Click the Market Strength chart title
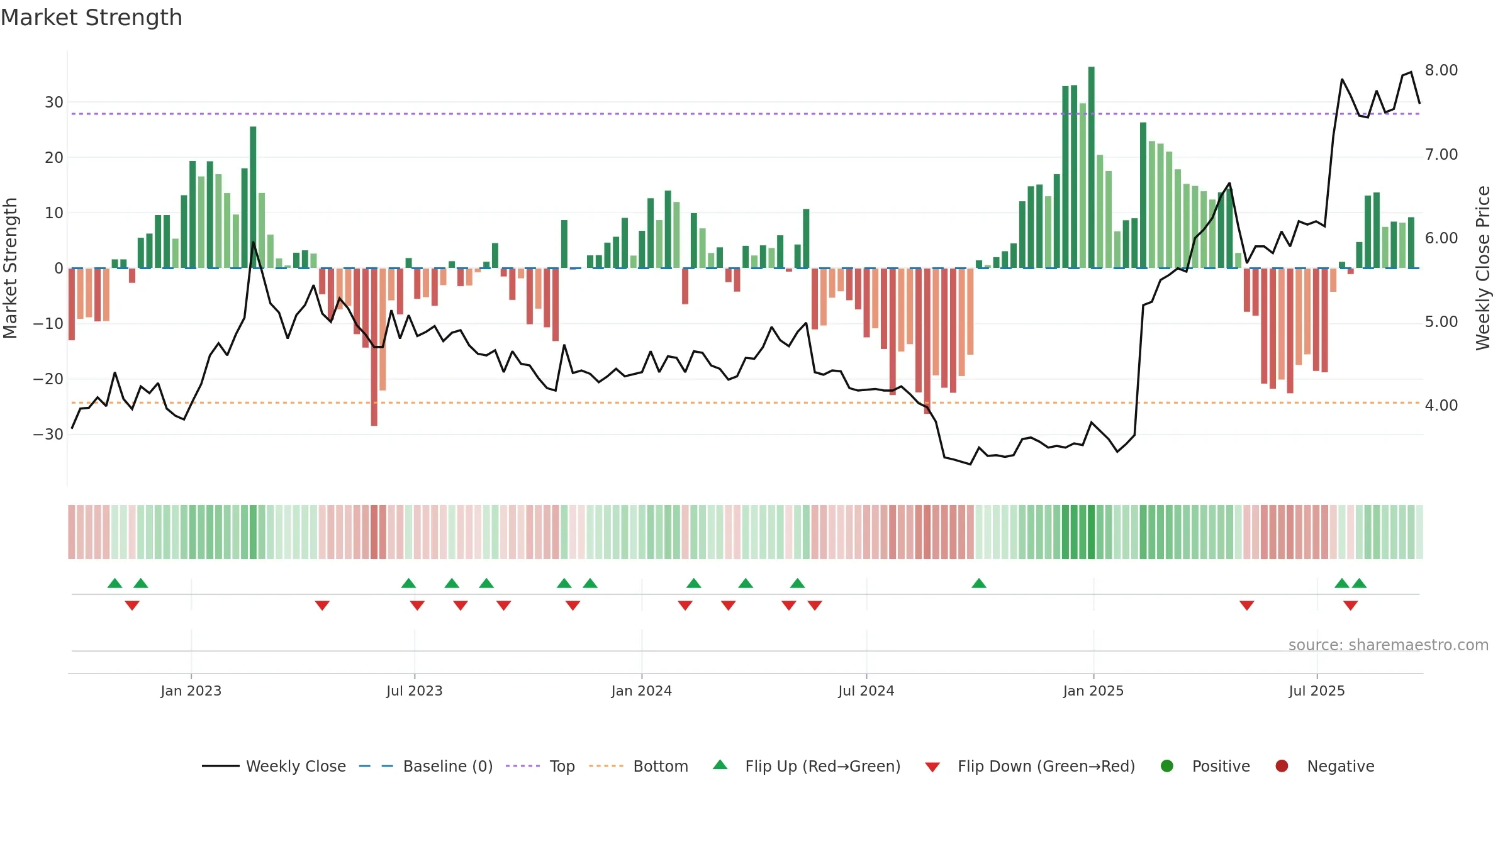 pyautogui.click(x=91, y=18)
